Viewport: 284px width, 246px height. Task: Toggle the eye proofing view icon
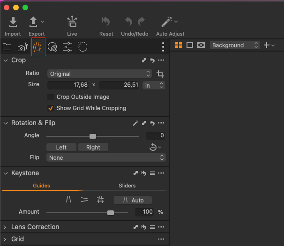pos(201,45)
